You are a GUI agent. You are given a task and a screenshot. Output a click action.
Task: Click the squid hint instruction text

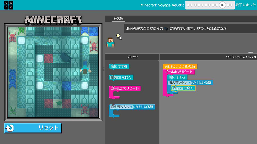[x=176, y=28]
